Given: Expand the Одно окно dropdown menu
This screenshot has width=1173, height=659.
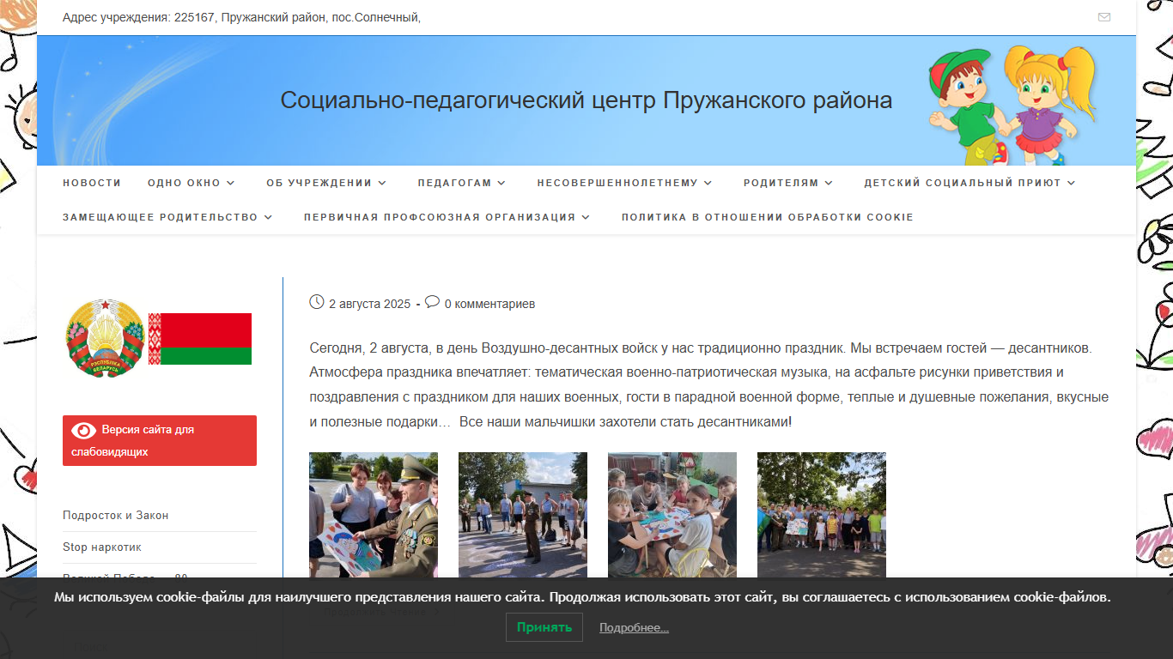Looking at the screenshot, I should coord(191,183).
